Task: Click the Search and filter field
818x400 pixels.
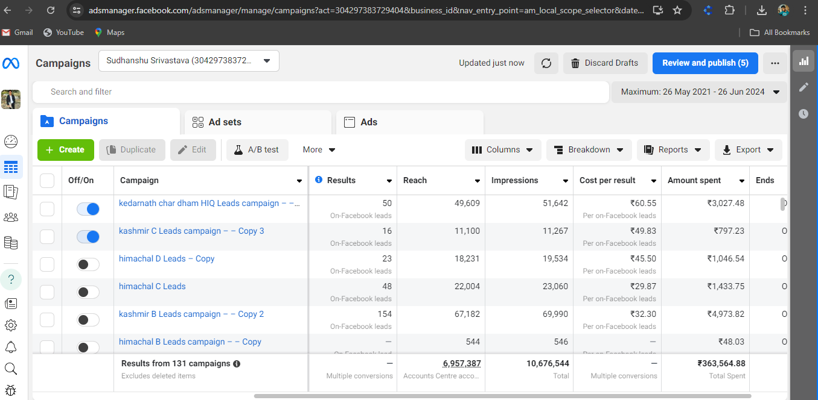Action: click(x=320, y=92)
